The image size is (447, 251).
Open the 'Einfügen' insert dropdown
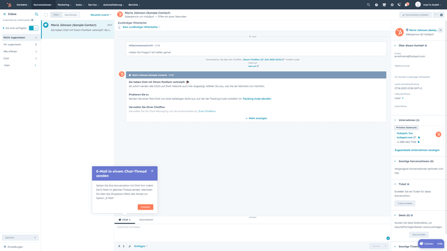click(141, 246)
